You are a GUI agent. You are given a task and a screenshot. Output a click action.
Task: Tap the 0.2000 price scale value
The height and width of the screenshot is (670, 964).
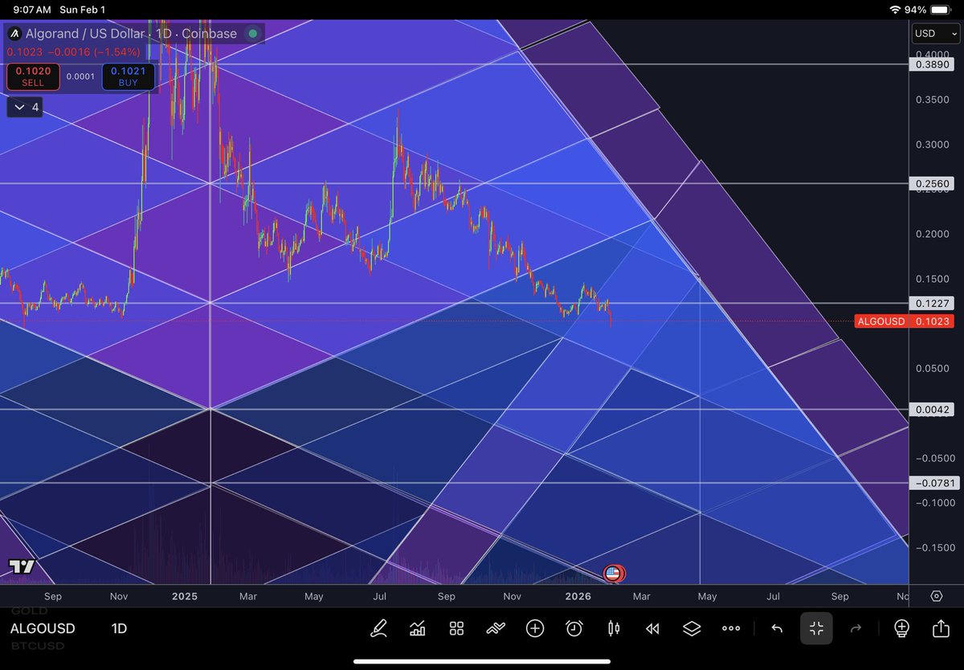point(932,234)
